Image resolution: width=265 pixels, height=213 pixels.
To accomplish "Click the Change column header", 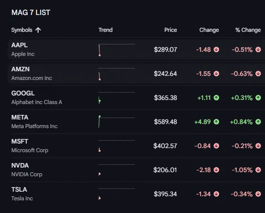I will click(209, 30).
